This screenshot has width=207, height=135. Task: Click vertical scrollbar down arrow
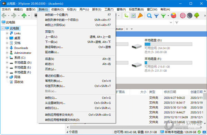click(205, 123)
